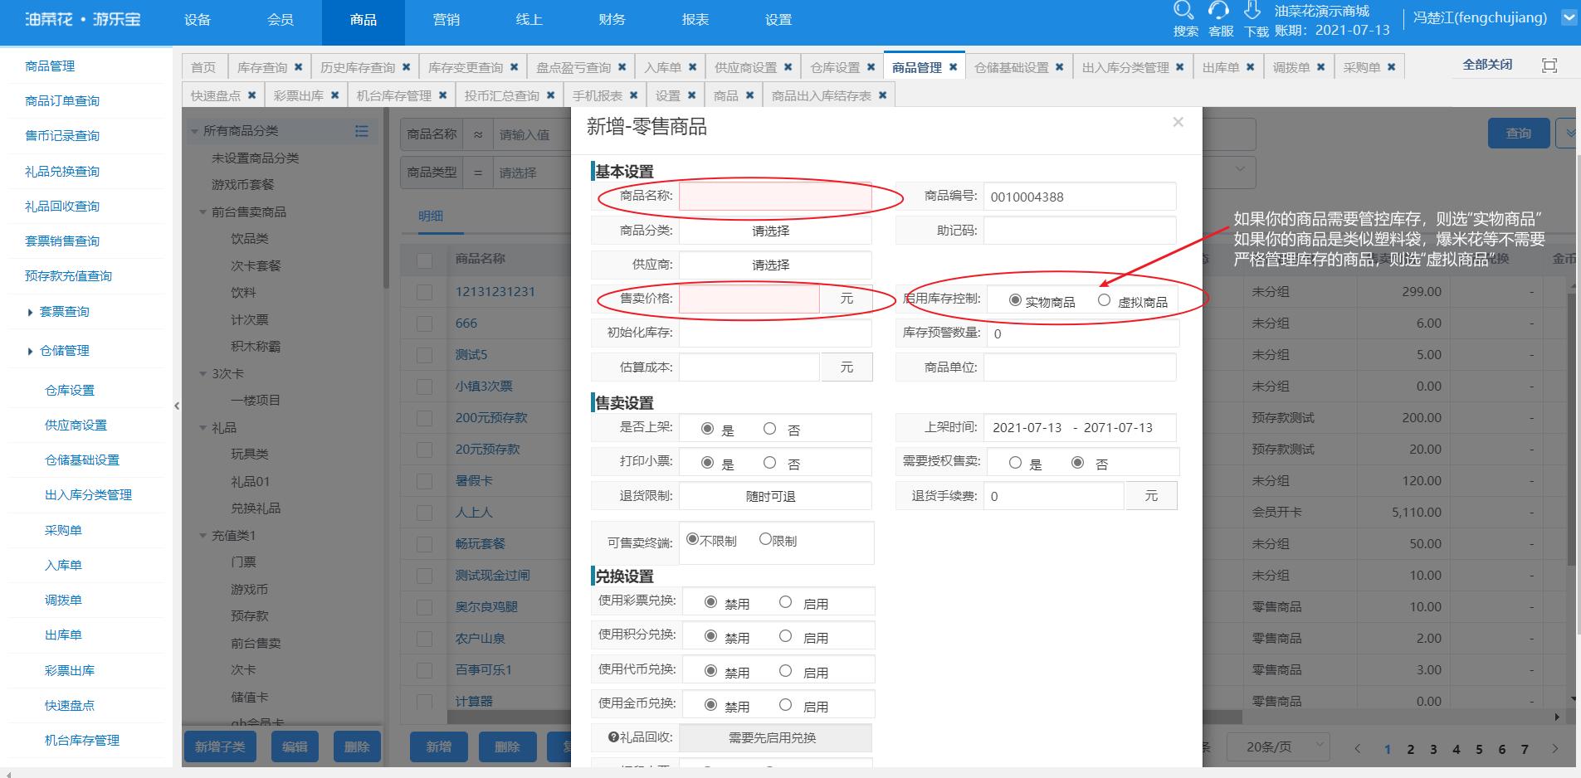Close the 入库单 tab

point(692,67)
